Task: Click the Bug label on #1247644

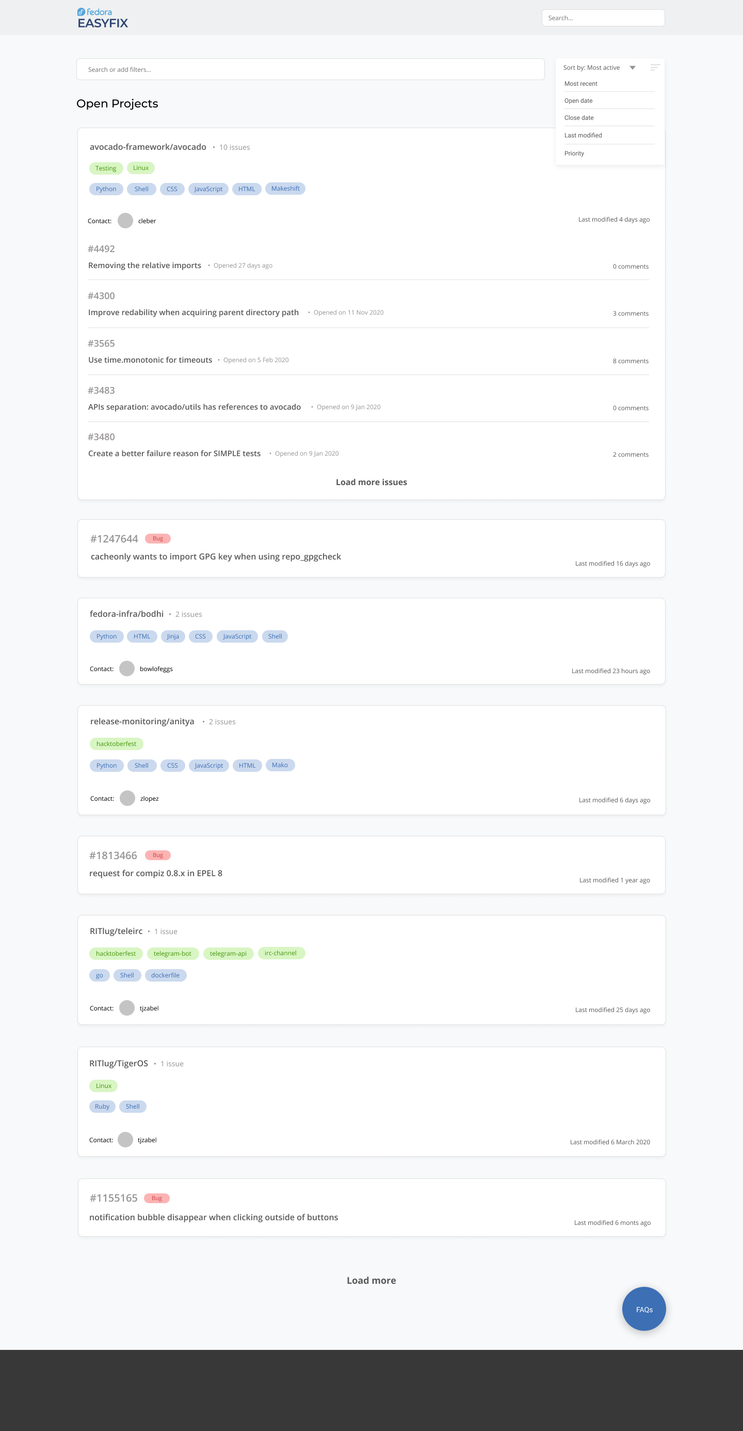Action: pyautogui.click(x=157, y=538)
